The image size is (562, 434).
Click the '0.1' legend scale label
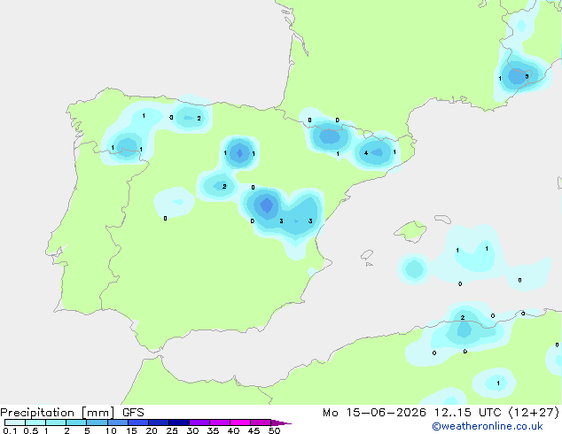click(10, 430)
